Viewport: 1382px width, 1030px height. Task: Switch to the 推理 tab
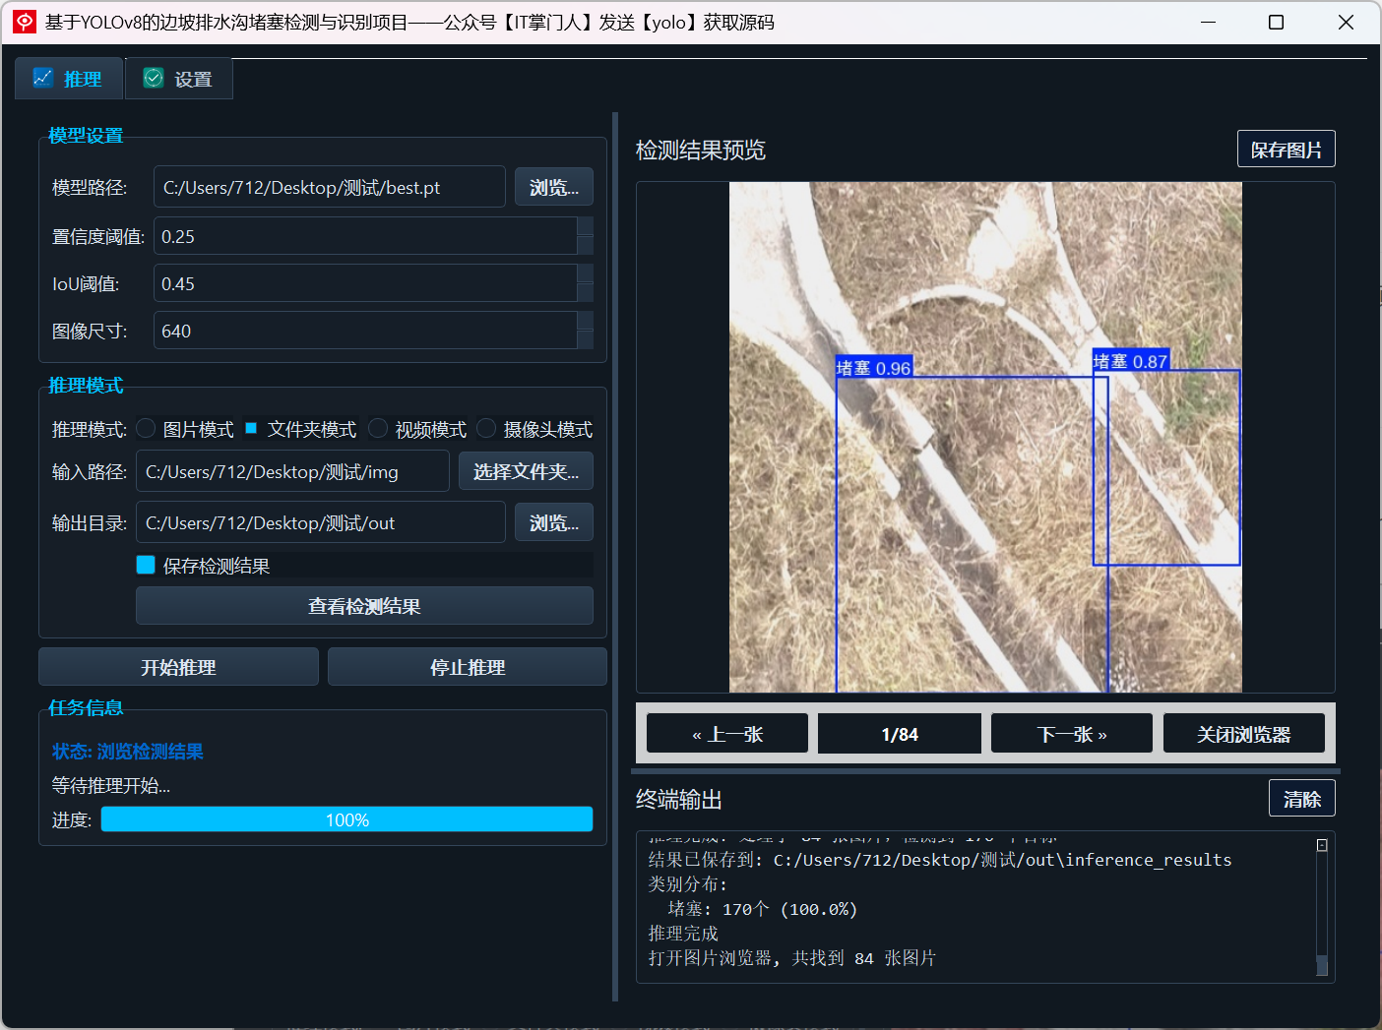click(68, 78)
